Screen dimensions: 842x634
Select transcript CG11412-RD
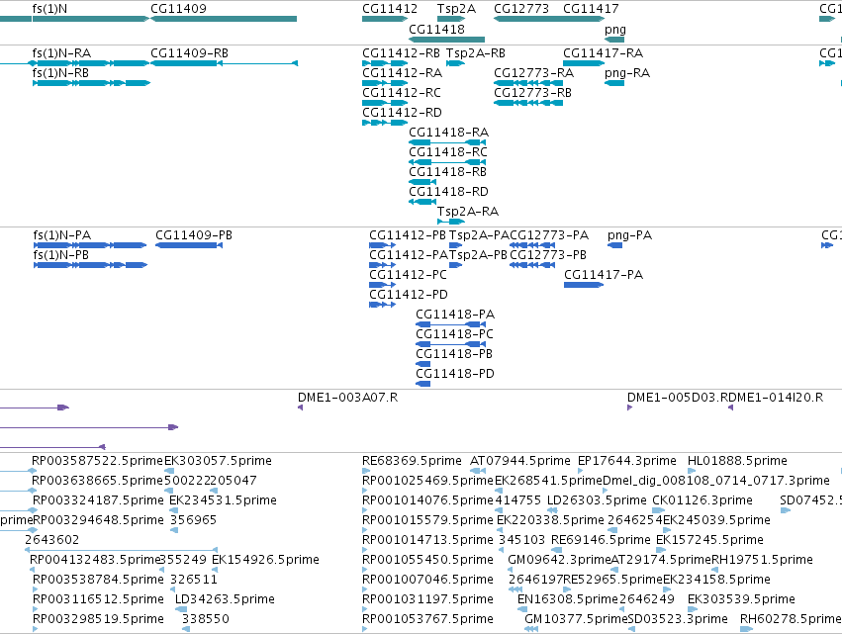[403, 113]
